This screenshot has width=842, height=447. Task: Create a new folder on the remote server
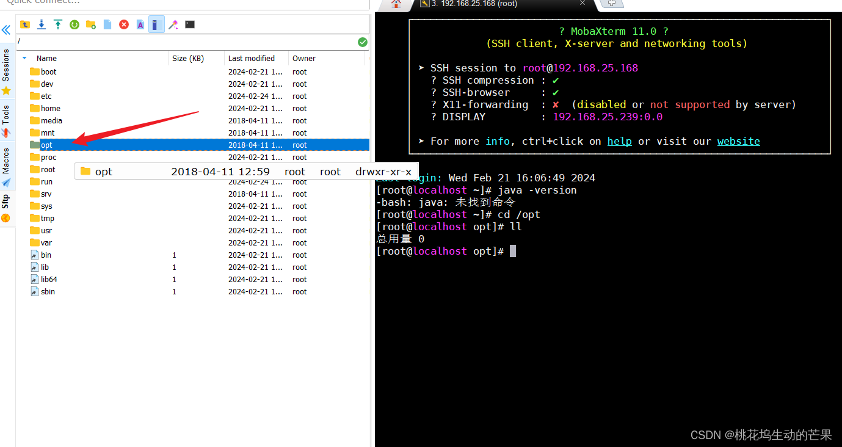[x=91, y=24]
